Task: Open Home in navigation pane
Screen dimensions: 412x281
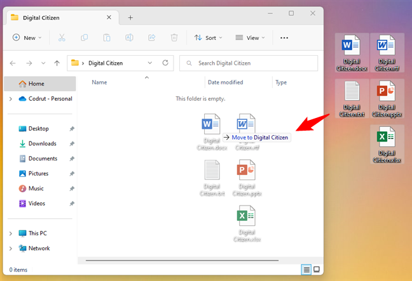Action: [x=40, y=84]
